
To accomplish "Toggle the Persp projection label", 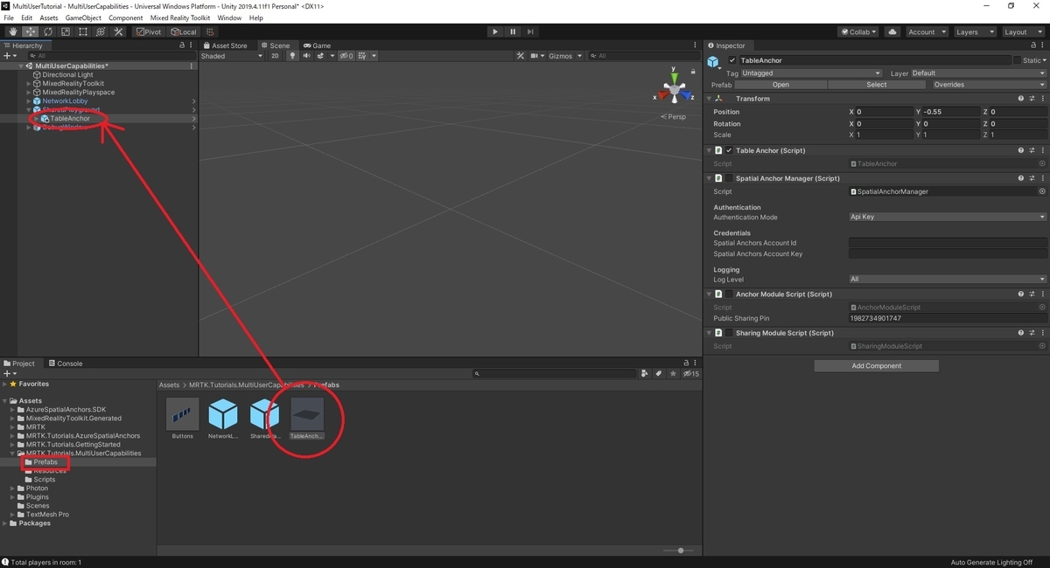I will tap(674, 116).
